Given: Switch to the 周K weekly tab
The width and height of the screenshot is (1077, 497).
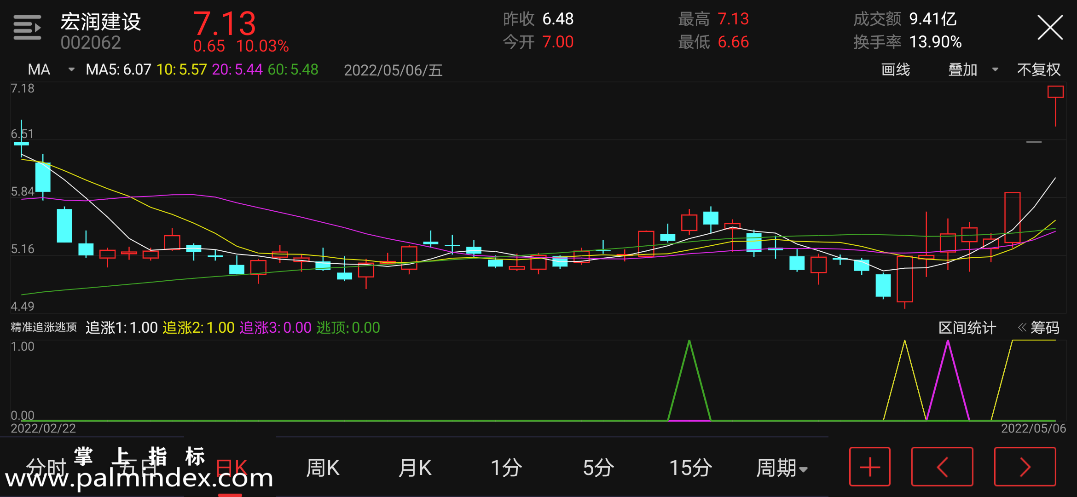Looking at the screenshot, I should 323,468.
